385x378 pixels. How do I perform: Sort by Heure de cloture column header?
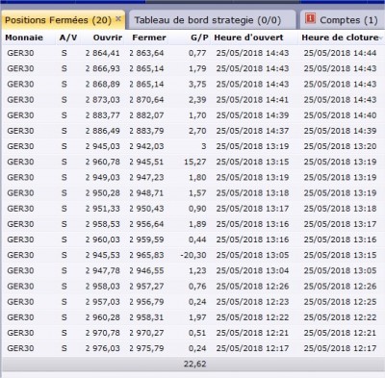coord(340,38)
